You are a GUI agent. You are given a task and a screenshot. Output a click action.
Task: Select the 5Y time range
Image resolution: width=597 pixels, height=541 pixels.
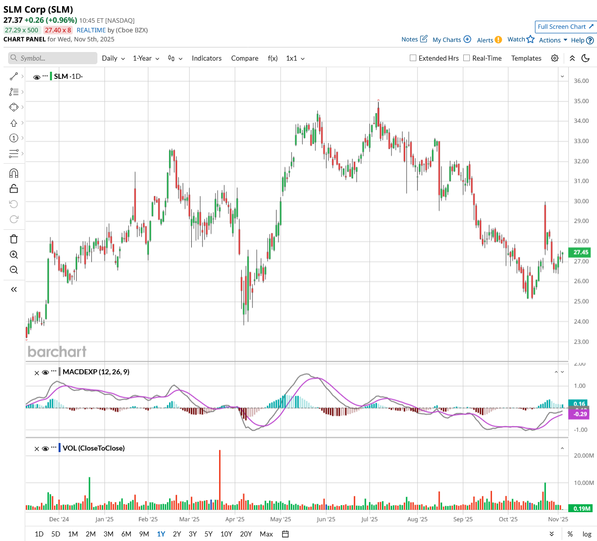pyautogui.click(x=208, y=534)
